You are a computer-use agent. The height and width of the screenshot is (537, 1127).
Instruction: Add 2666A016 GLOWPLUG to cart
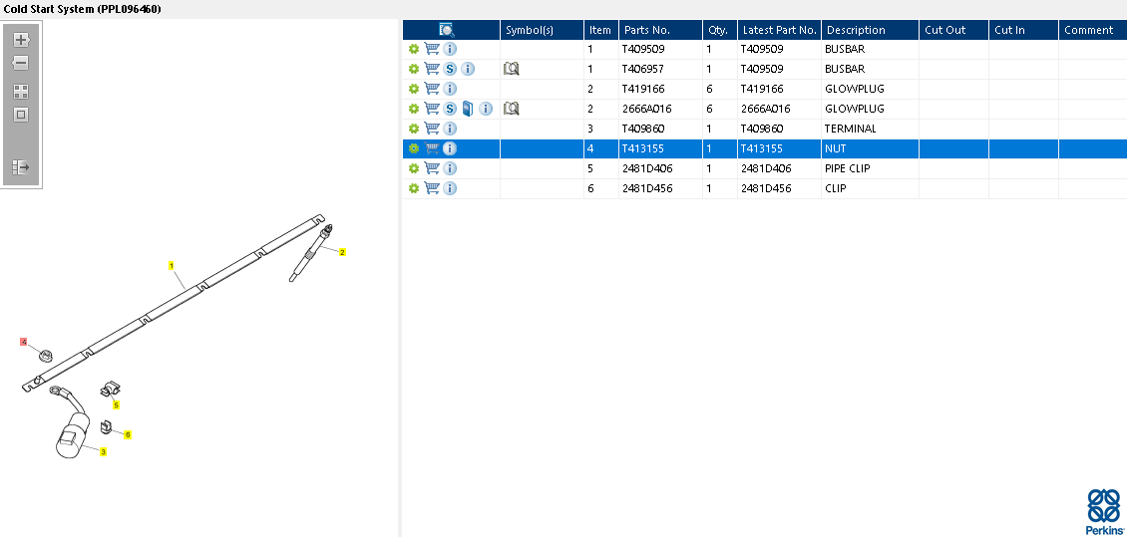(x=432, y=109)
